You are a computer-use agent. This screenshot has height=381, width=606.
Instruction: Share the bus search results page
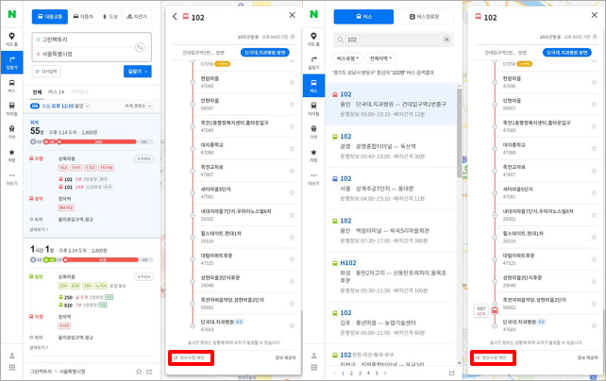point(451,373)
